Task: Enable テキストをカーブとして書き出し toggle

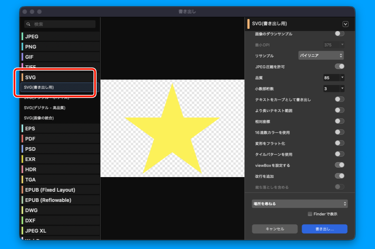Action: click(339, 99)
